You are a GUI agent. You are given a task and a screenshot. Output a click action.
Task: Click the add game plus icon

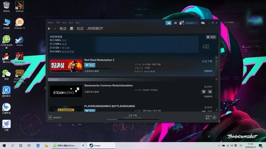pyautogui.click(x=50, y=117)
